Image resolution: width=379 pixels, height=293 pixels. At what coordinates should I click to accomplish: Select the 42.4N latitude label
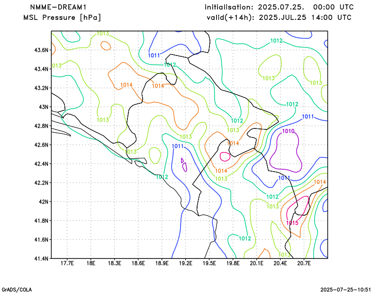tap(41, 164)
